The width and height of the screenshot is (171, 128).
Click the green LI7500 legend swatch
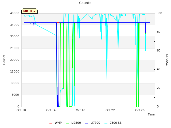[68, 123]
